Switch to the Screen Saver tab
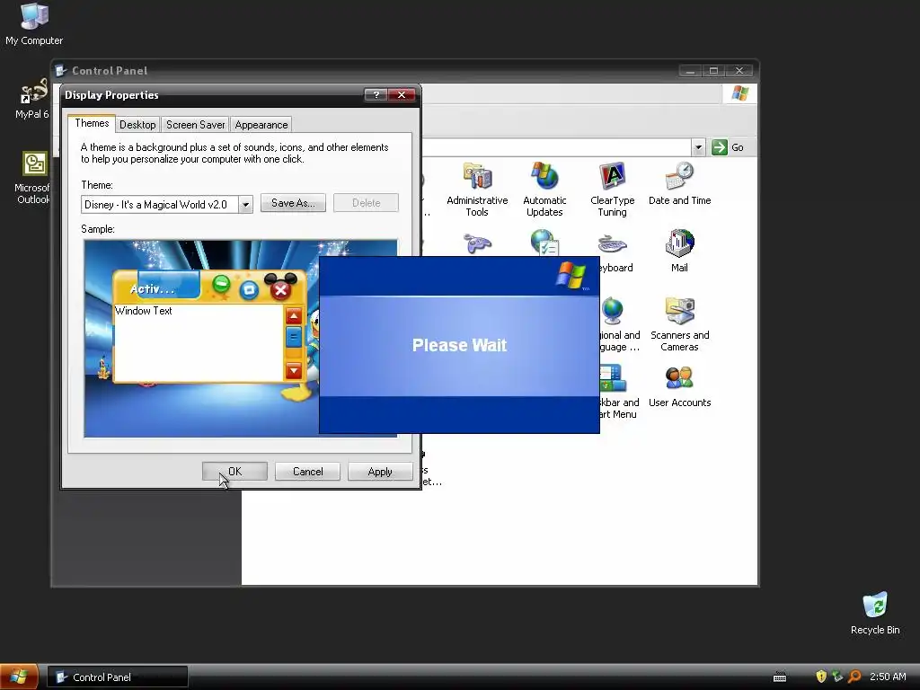The image size is (920, 690). [195, 124]
